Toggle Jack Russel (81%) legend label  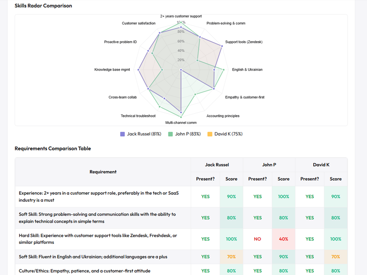(x=144, y=134)
